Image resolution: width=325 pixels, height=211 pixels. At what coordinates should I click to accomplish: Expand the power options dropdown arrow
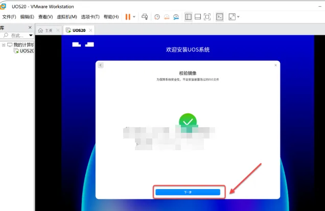coord(134,17)
